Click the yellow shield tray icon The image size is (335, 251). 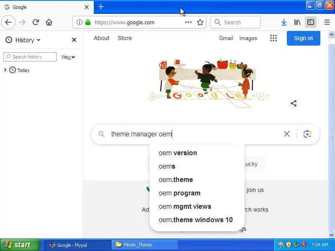(289, 245)
